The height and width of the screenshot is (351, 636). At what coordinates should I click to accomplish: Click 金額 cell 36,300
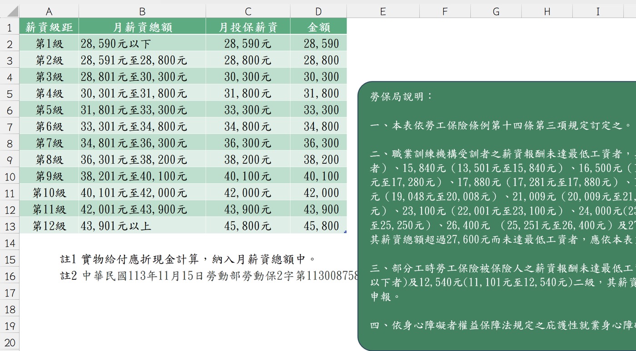(318, 143)
